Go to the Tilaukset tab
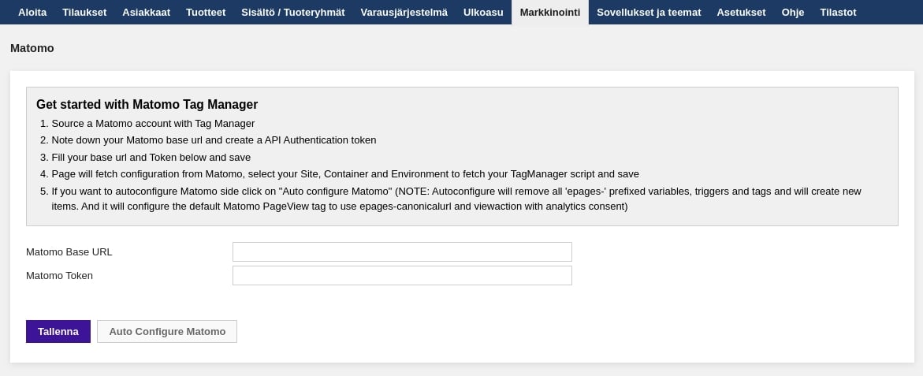923x376 pixels. (x=84, y=12)
